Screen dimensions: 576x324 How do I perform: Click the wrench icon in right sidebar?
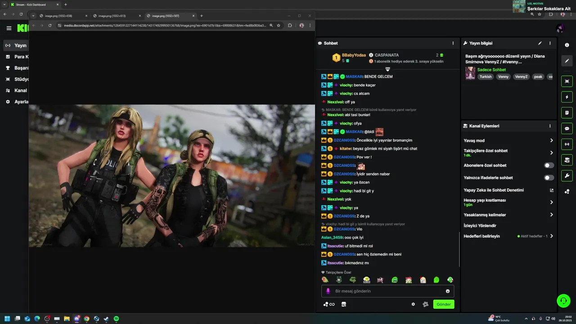coord(567,175)
